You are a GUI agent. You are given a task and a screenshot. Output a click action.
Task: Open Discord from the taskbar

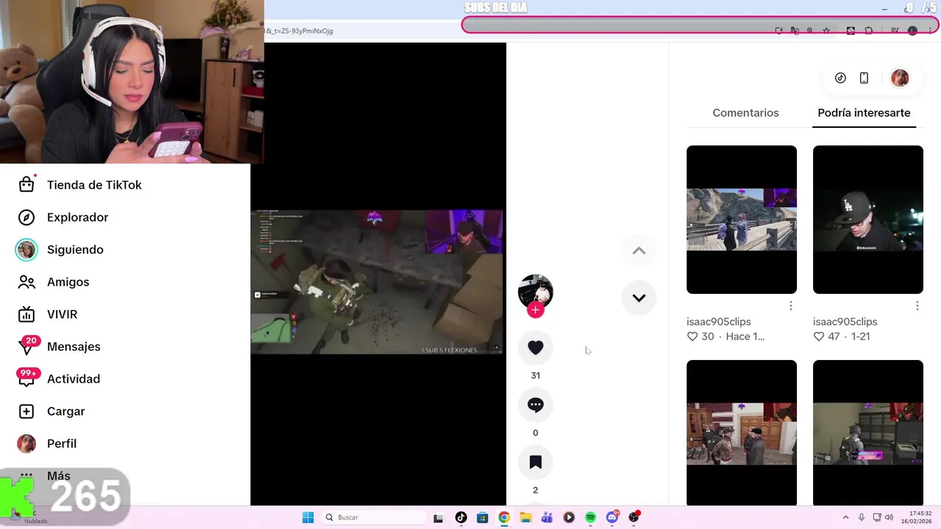(612, 517)
